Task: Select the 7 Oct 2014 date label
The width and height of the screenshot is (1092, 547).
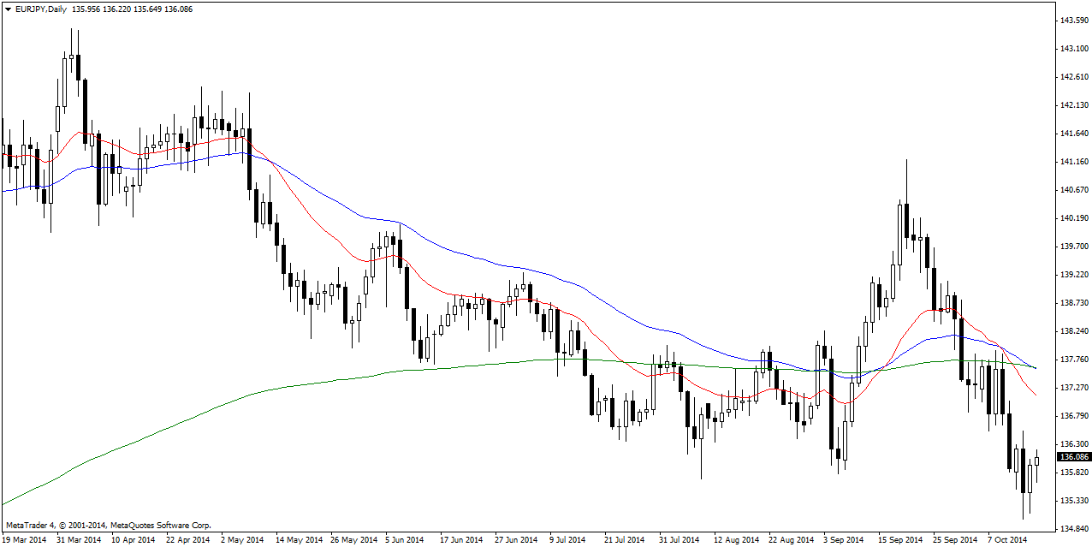Action: point(1006,540)
